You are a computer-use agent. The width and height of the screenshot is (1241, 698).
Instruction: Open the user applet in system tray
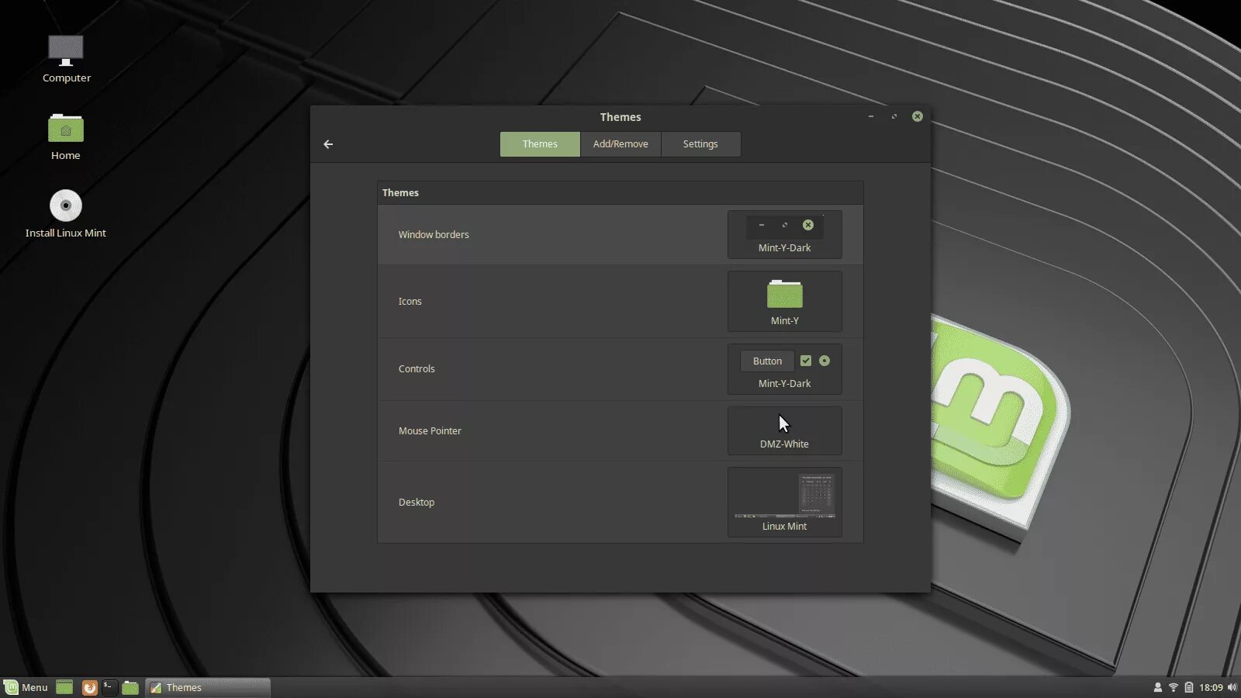click(x=1158, y=687)
